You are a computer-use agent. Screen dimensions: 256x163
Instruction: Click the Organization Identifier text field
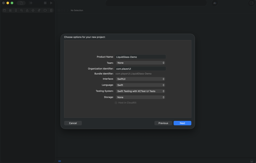[x=141, y=69]
